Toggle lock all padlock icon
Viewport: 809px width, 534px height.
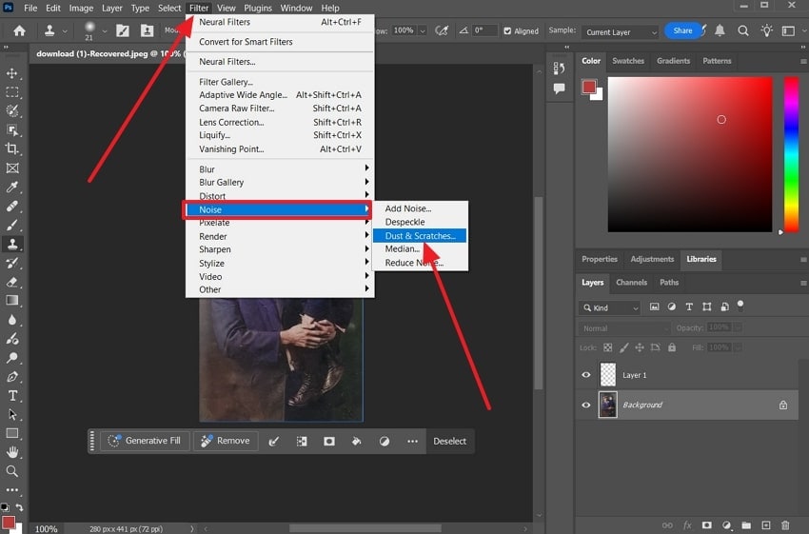[672, 347]
